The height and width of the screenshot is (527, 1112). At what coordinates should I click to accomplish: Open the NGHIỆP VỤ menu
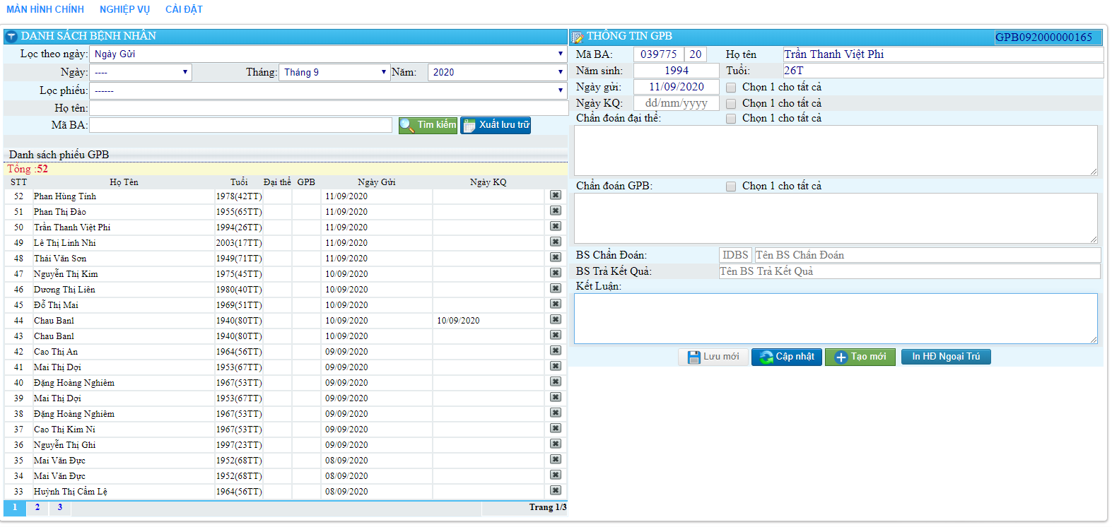124,9
